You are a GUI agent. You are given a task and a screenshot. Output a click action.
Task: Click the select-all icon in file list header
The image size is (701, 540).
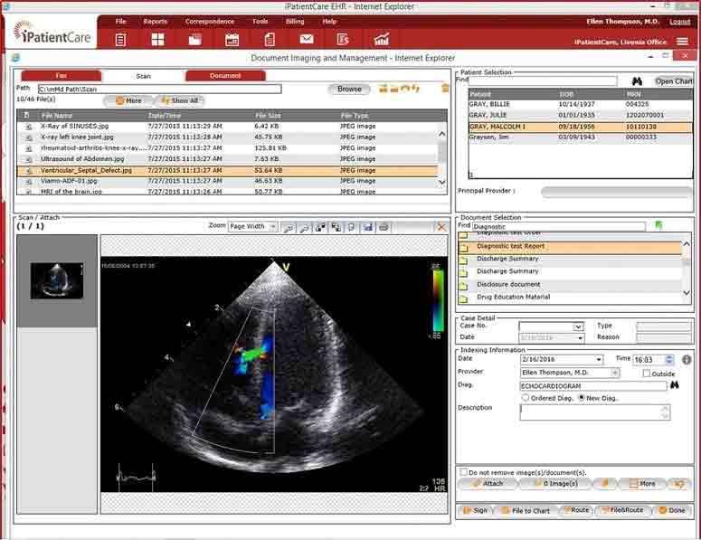26,116
